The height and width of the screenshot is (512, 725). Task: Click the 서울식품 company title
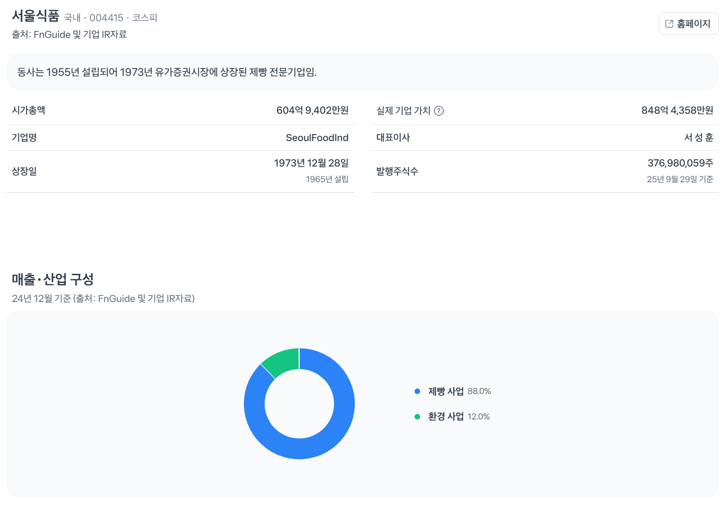(36, 16)
